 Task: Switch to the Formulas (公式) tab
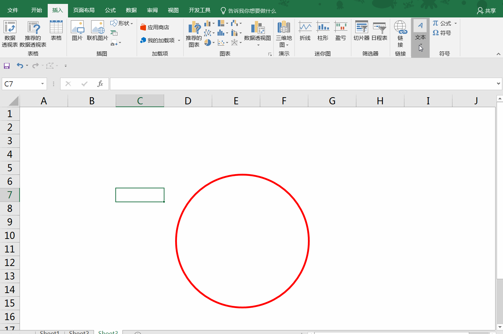110,10
